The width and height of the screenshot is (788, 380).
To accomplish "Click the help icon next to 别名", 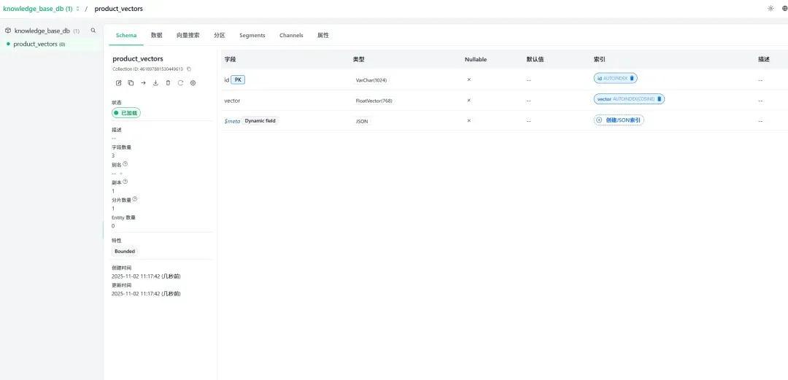I will (x=125, y=164).
